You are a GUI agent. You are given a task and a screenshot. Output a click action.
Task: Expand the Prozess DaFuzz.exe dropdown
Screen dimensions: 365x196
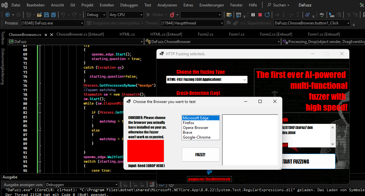[x=52, y=23]
